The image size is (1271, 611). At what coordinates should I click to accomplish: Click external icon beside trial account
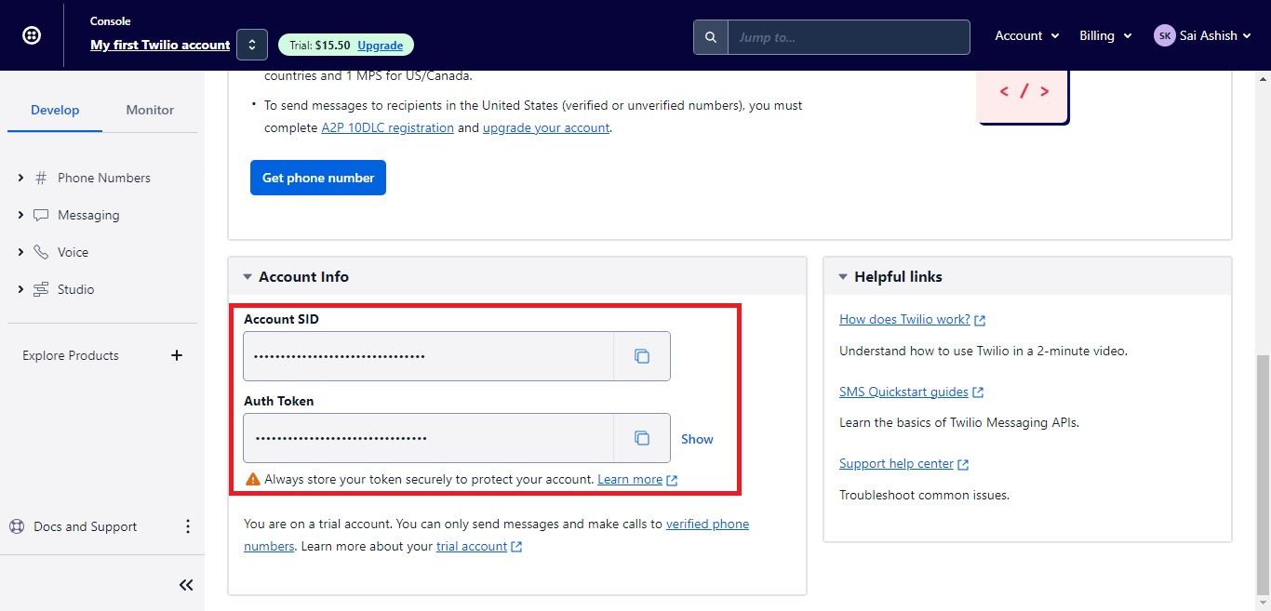[517, 547]
